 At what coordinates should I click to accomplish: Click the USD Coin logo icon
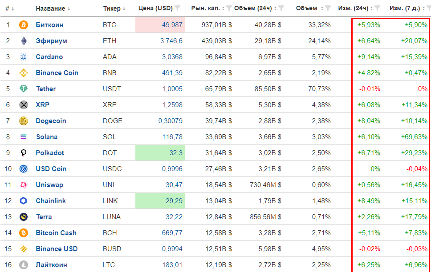23,169
